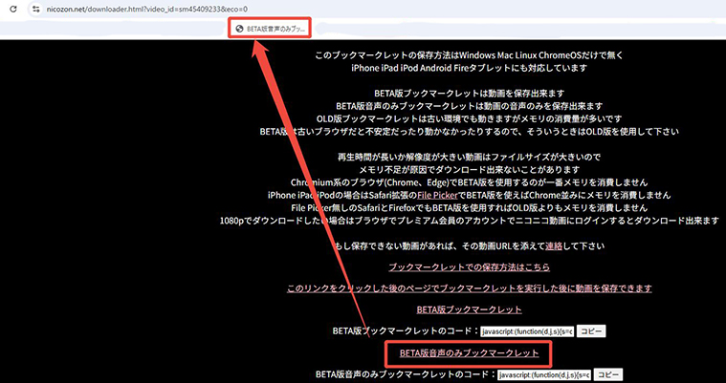Click the text BETA版ブックマークレットは動画を保存出来ます
Screen dimensions: 726x383
[x=469, y=93]
